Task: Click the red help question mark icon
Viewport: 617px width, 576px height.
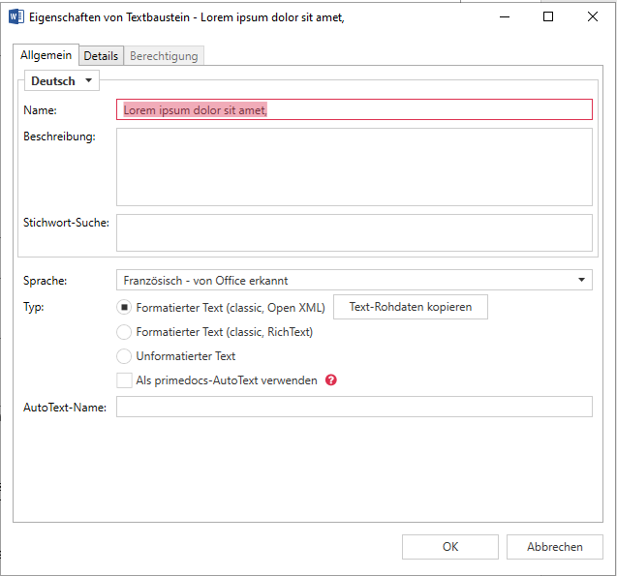Action: [331, 380]
